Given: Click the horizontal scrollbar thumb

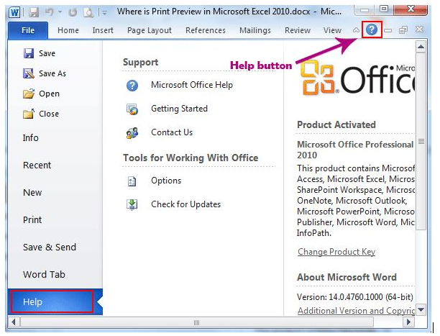Looking at the screenshot, I should click(197, 322).
